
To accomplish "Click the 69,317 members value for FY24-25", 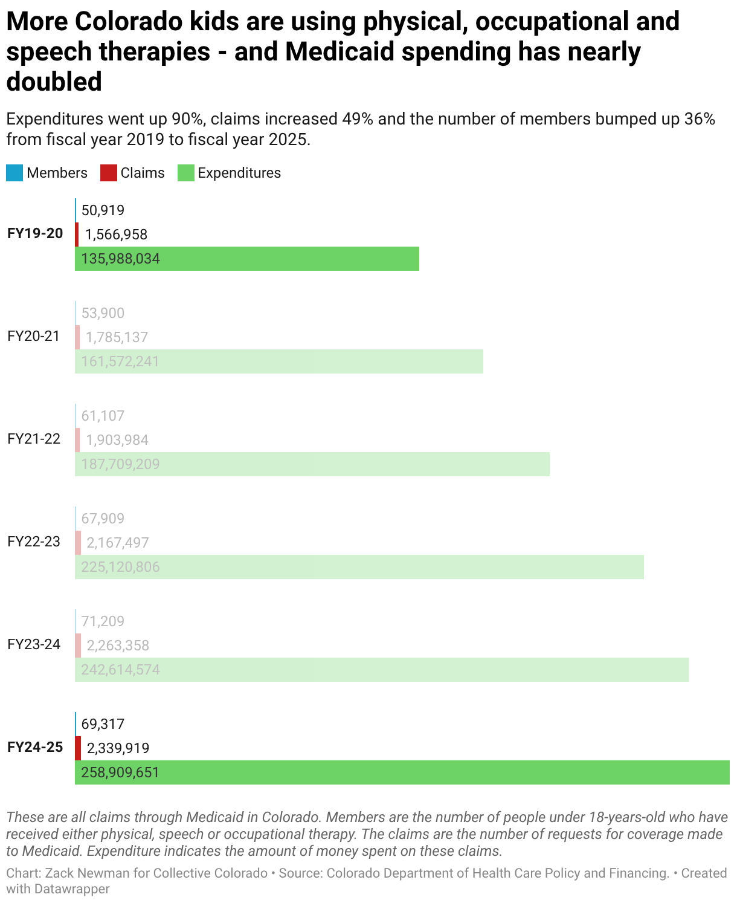I will [x=103, y=724].
